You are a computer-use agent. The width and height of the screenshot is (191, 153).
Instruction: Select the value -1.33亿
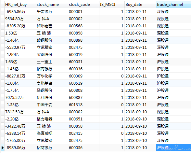tap(12, 105)
